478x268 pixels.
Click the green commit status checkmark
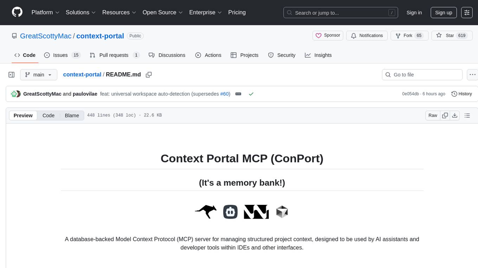(251, 94)
